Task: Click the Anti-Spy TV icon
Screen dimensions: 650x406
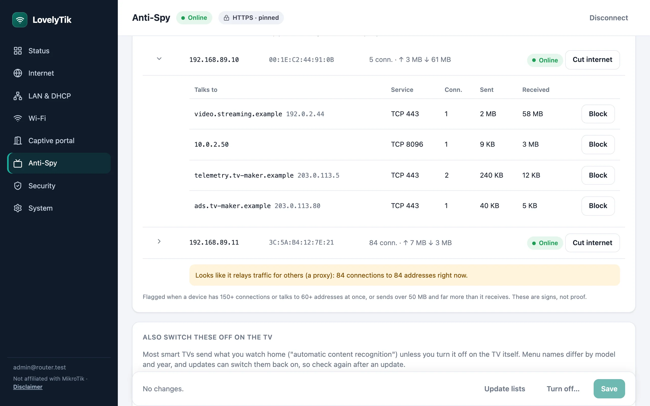Action: tap(18, 163)
